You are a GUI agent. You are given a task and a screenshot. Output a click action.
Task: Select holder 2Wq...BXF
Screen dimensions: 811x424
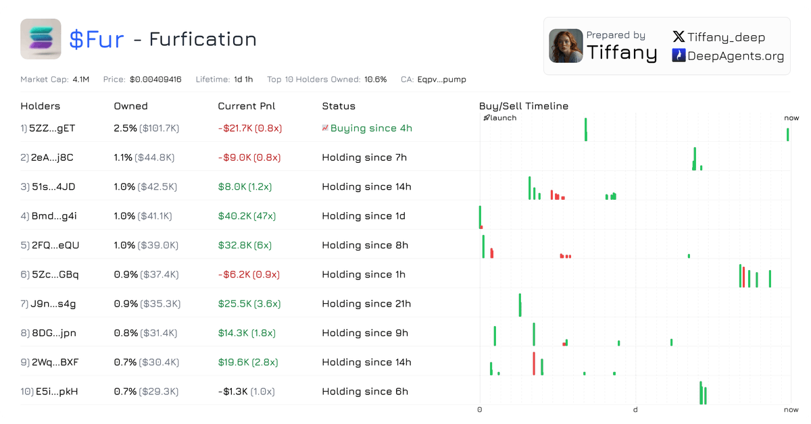tap(55, 362)
